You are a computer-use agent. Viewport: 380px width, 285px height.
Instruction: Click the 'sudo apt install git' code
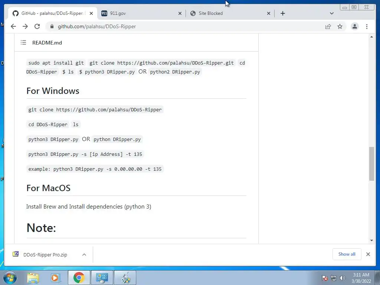tap(56, 63)
